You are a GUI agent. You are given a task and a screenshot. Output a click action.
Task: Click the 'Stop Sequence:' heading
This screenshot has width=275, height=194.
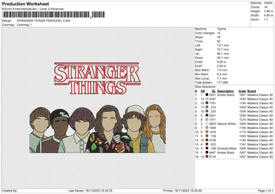click(205, 86)
